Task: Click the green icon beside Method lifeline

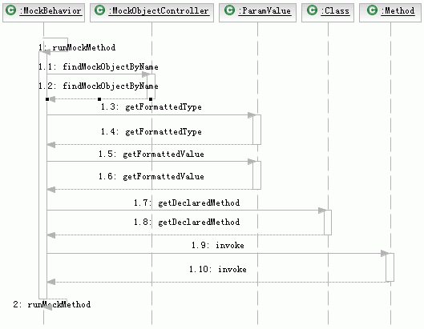Action: pyautogui.click(x=373, y=10)
